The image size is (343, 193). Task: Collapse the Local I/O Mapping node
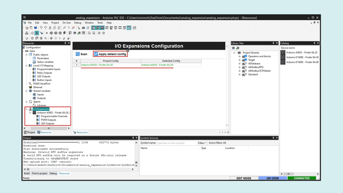[x=27, y=65]
